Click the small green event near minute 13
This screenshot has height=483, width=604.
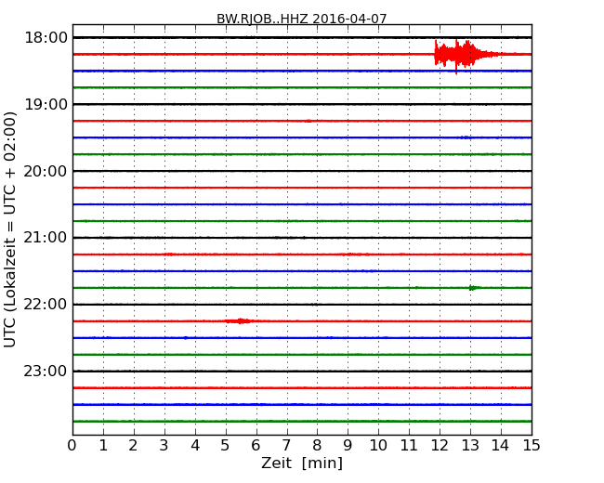[x=474, y=288]
